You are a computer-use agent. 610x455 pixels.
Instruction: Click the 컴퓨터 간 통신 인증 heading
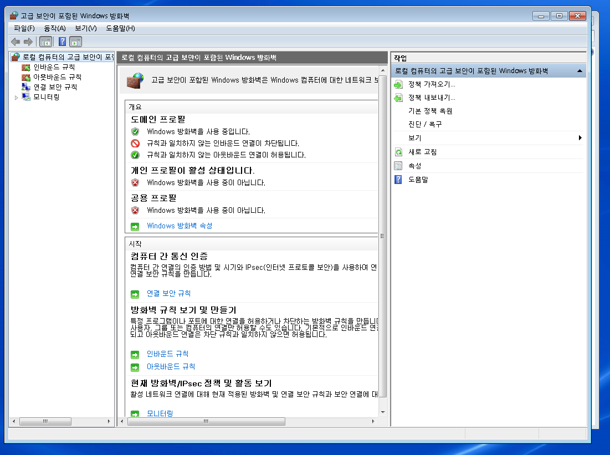[x=169, y=256]
